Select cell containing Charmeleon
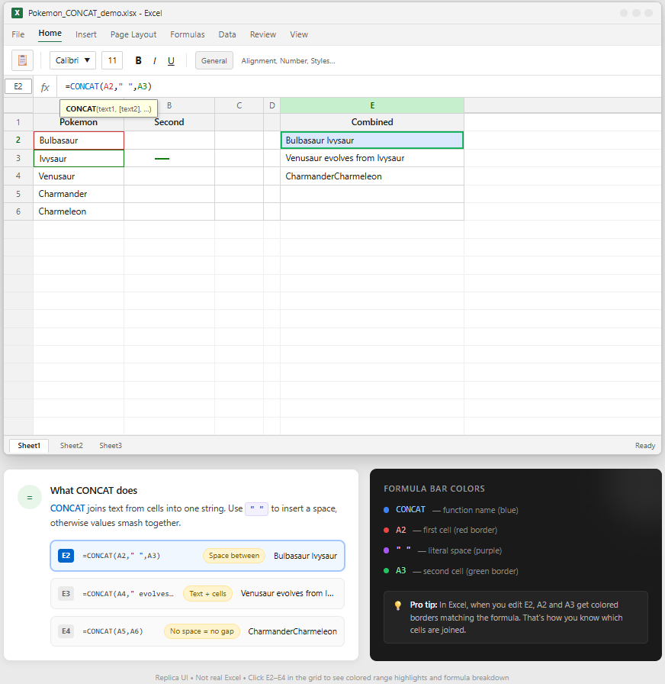This screenshot has width=665, height=684. [x=79, y=211]
